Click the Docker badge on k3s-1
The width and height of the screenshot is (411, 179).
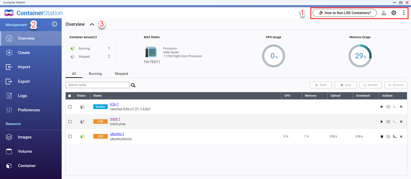(x=100, y=107)
